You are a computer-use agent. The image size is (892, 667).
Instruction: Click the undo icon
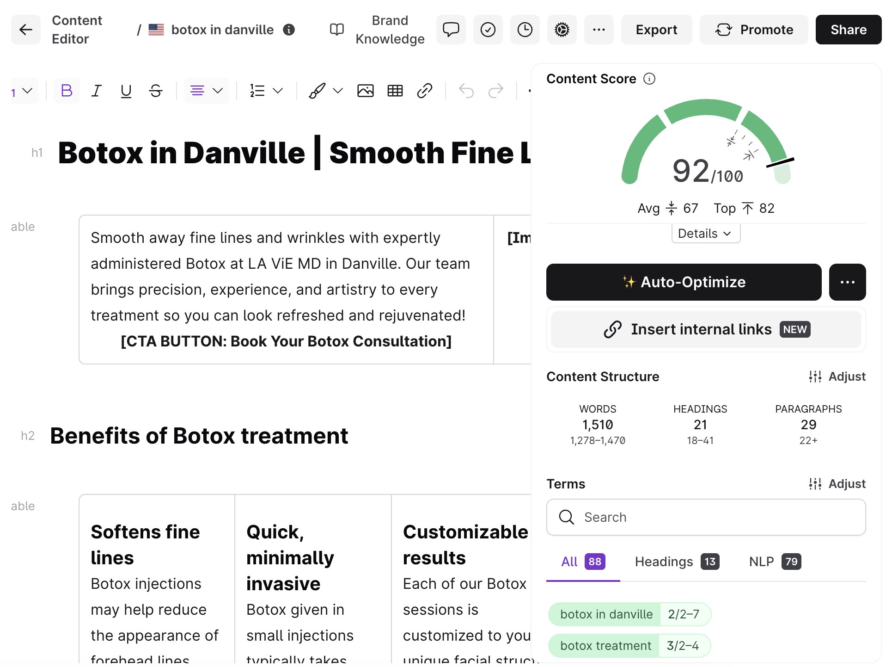coord(467,91)
